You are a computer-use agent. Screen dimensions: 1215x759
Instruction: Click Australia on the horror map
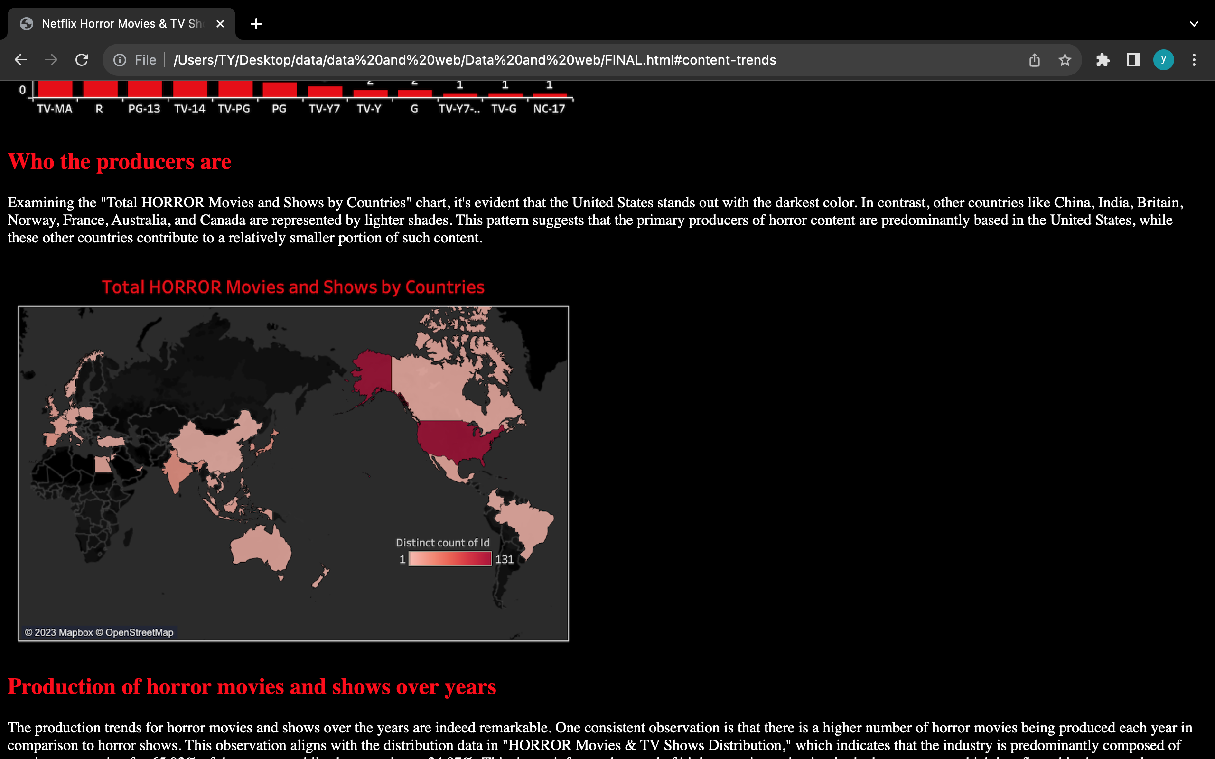[x=261, y=548]
